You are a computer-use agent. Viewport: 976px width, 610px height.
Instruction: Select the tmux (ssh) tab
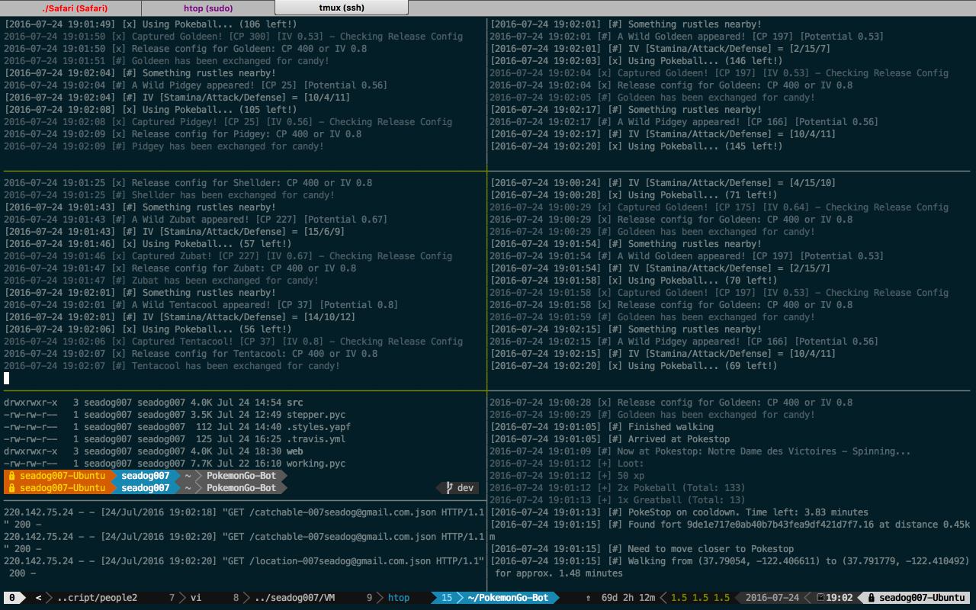pyautogui.click(x=341, y=8)
